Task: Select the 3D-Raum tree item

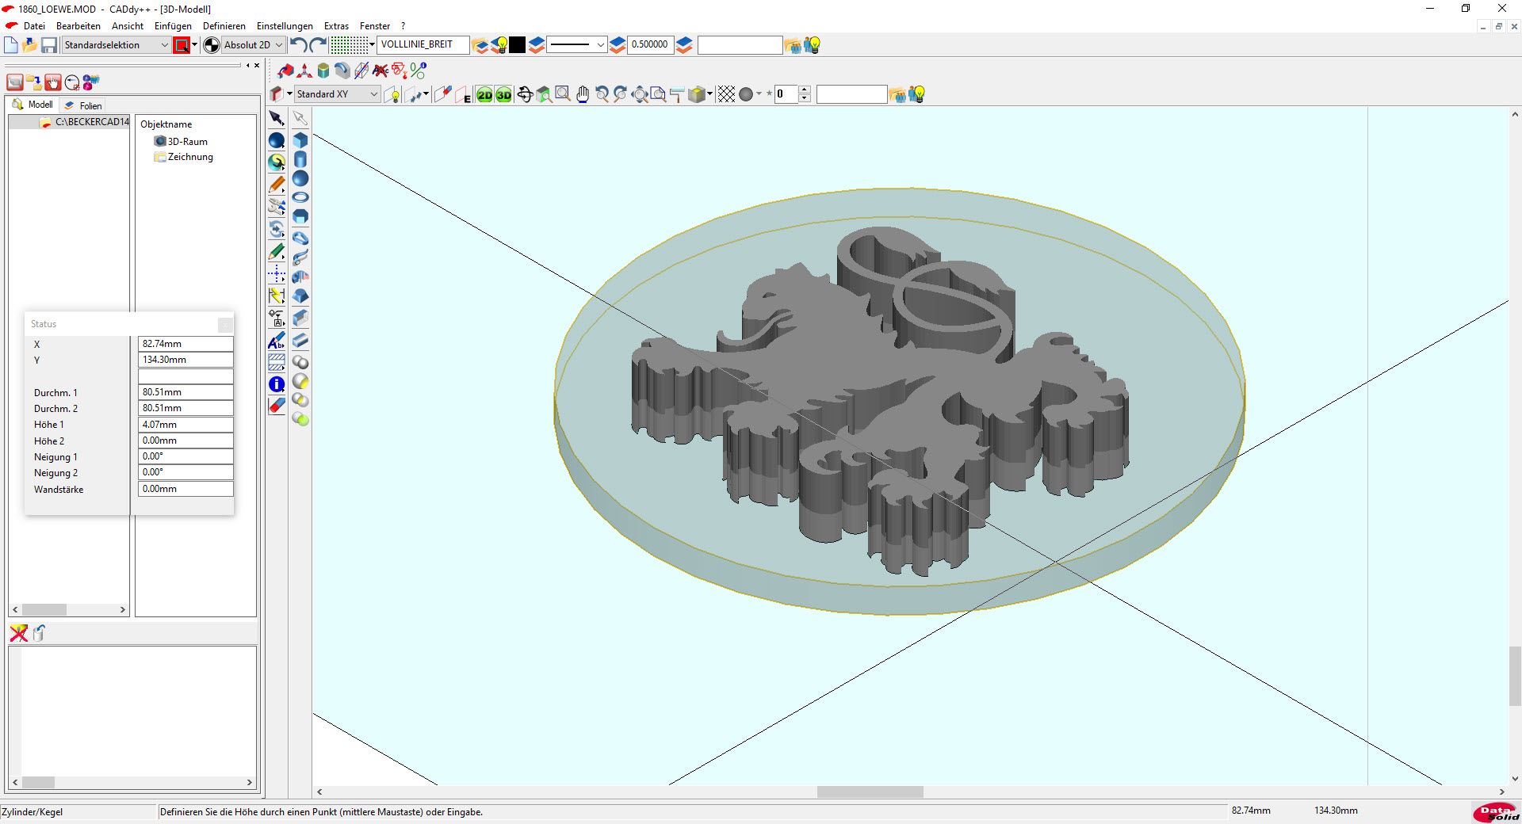Action: (182, 141)
